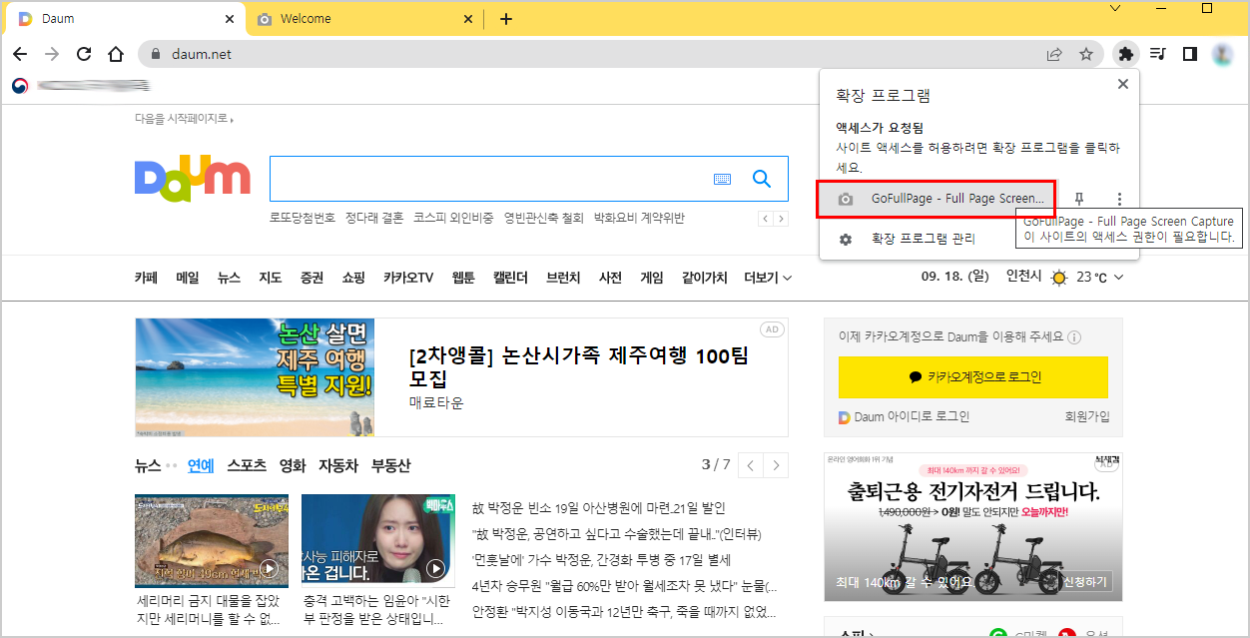The height and width of the screenshot is (638, 1250).
Task: Click the 회원가입 link
Action: pos(1086,416)
